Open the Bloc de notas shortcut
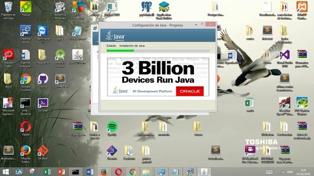 point(78,33)
